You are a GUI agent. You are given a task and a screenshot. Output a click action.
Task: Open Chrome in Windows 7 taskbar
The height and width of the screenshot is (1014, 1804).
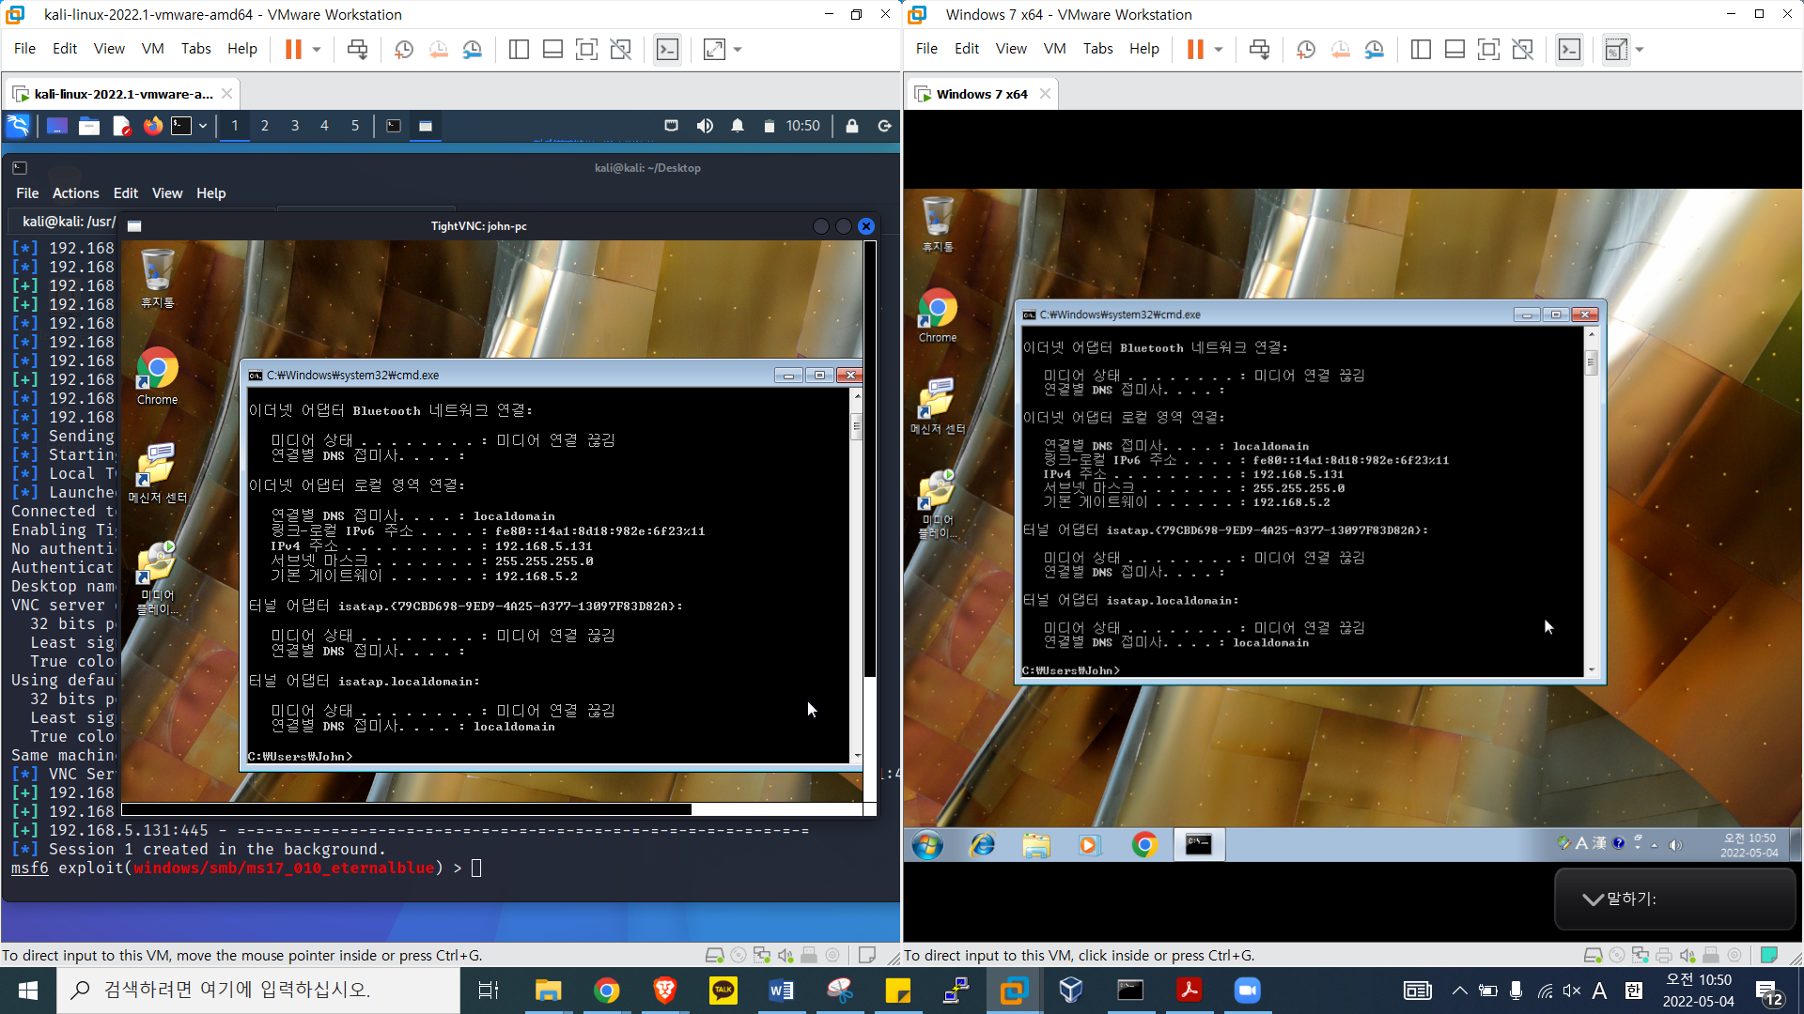[x=1143, y=845]
